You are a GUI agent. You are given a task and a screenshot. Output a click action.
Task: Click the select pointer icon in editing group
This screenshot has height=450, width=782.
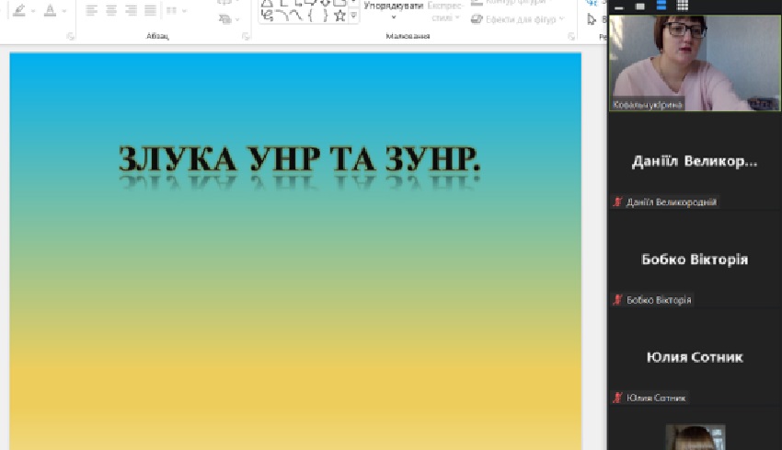pos(592,19)
